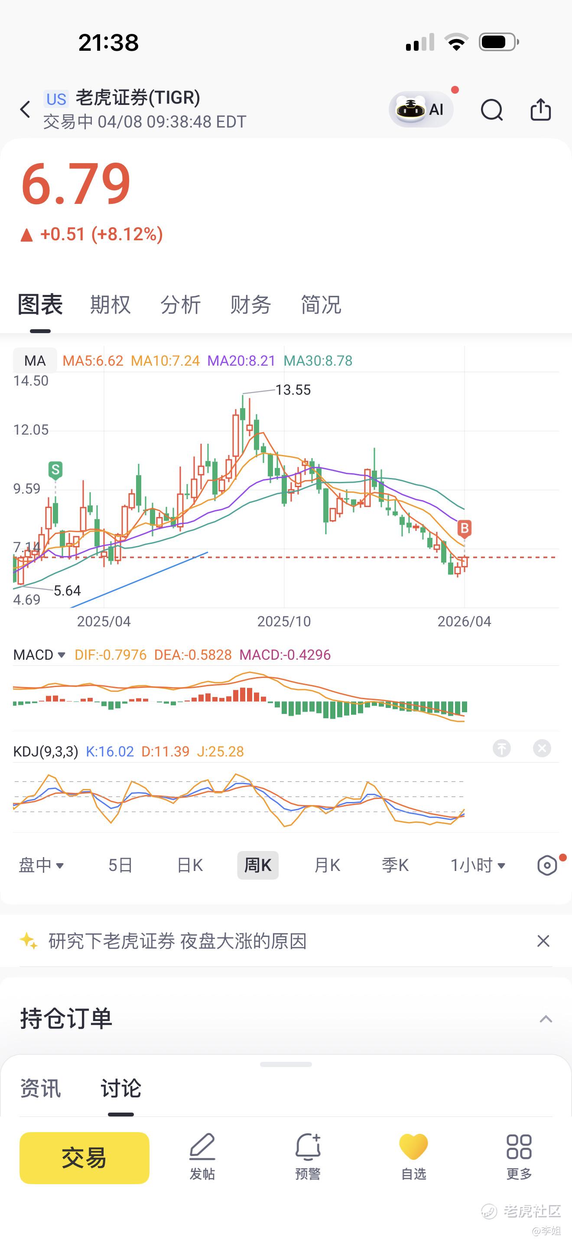Viewport: 572px width, 1244px height.
Task: Tap the MA30:8.78 value
Action: coord(318,361)
